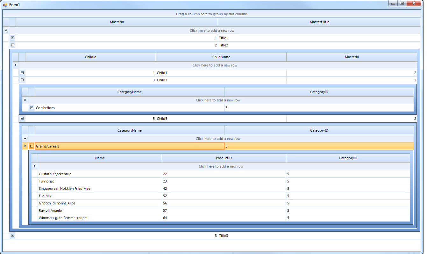Image resolution: width=427 pixels, height=261 pixels.
Task: Select the Singaporean Hokkien Fried Mee cell
Action: coord(100,189)
